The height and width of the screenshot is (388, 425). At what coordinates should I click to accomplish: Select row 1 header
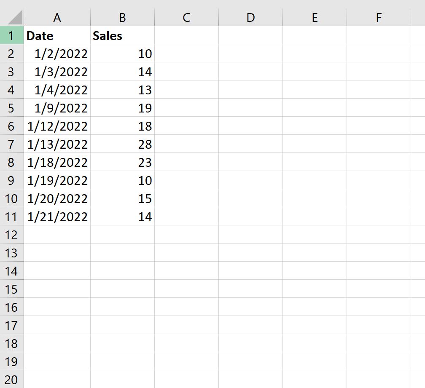click(x=11, y=36)
